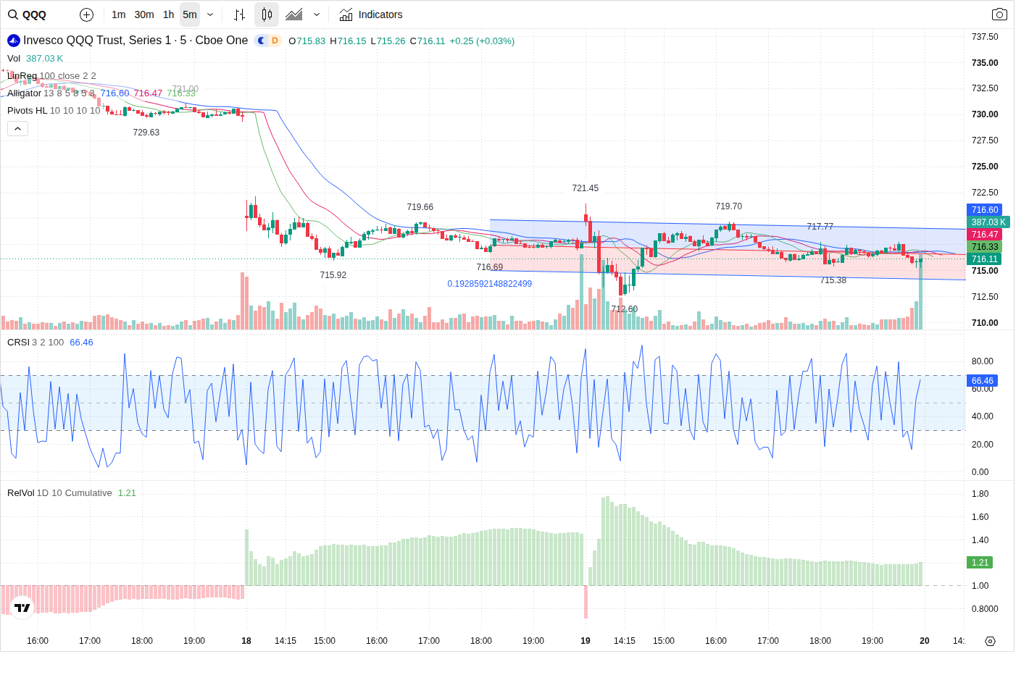This screenshot has height=688, width=1029.
Task: Click the H716.15 high value in legend
Action: (349, 41)
